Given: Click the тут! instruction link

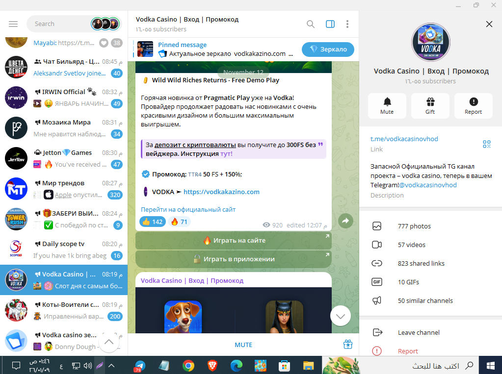Looking at the screenshot, I should click(226, 153).
